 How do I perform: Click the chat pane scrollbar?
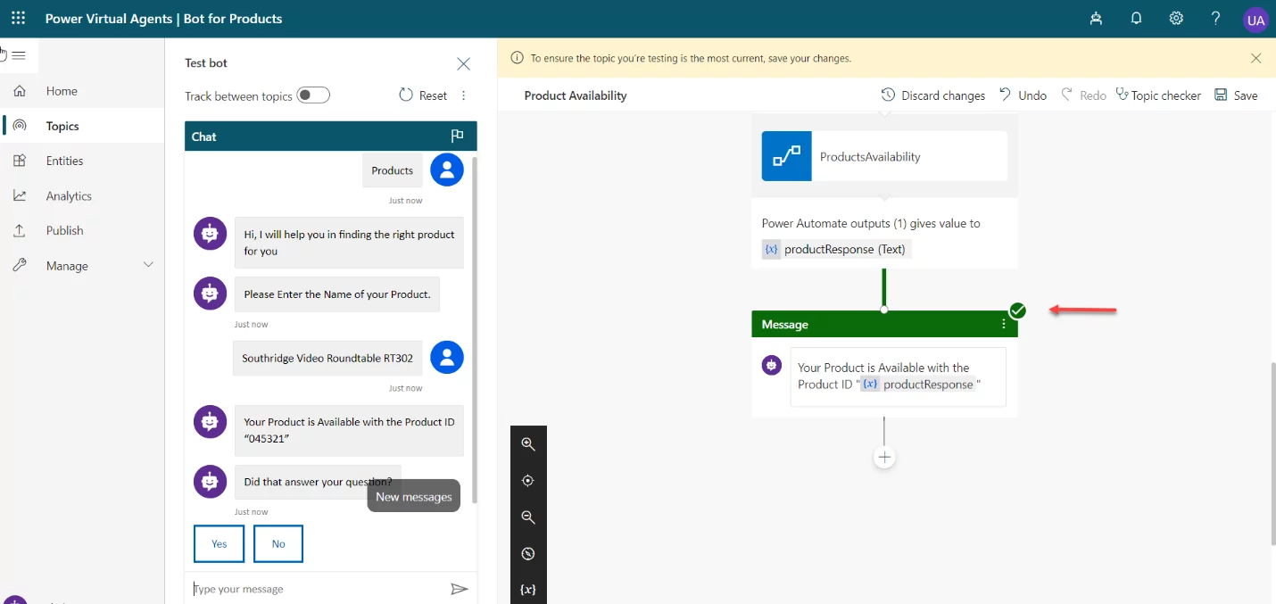click(475, 330)
